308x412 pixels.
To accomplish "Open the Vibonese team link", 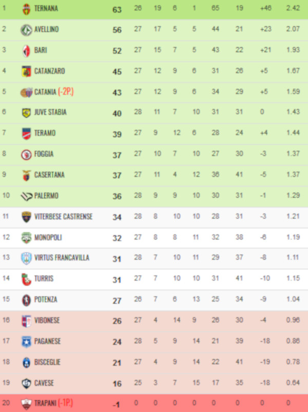I will point(47,321).
